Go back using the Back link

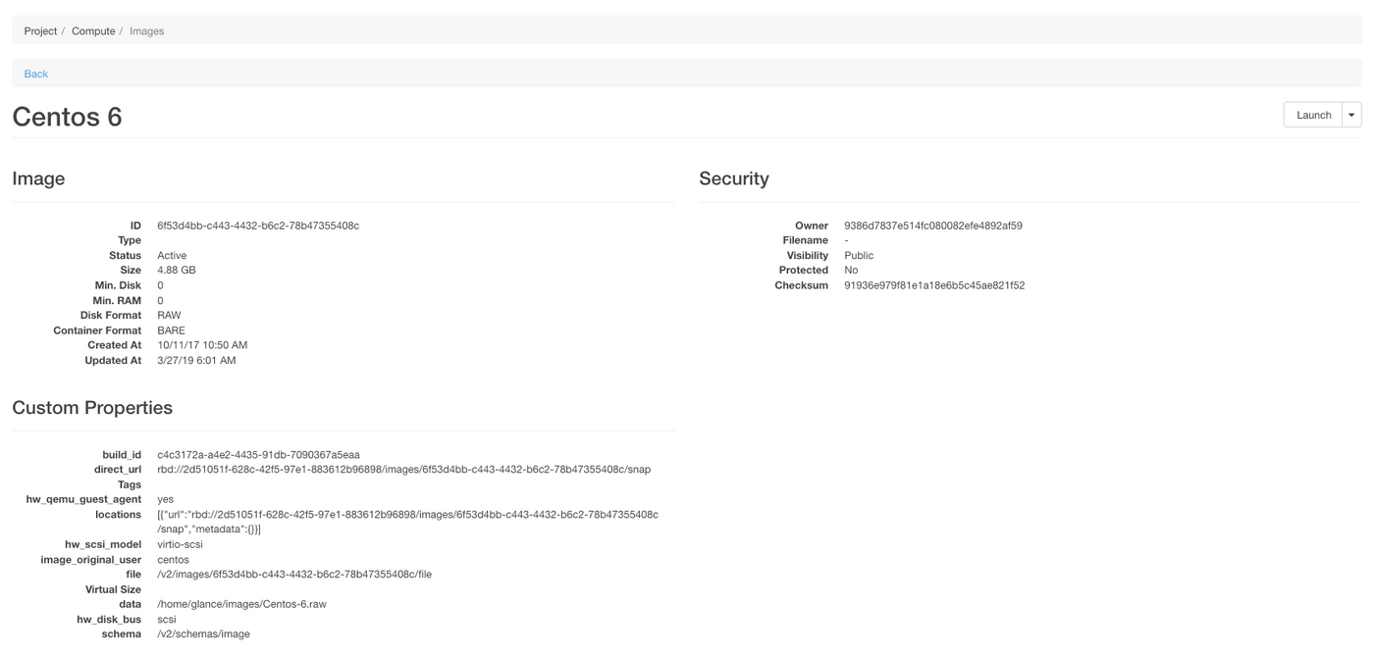35,74
